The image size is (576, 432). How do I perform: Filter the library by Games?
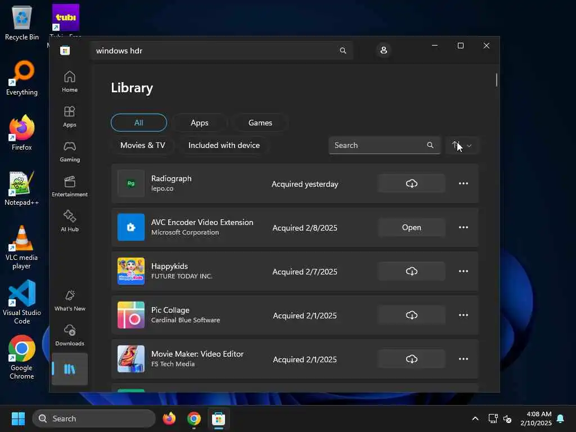[x=260, y=123]
